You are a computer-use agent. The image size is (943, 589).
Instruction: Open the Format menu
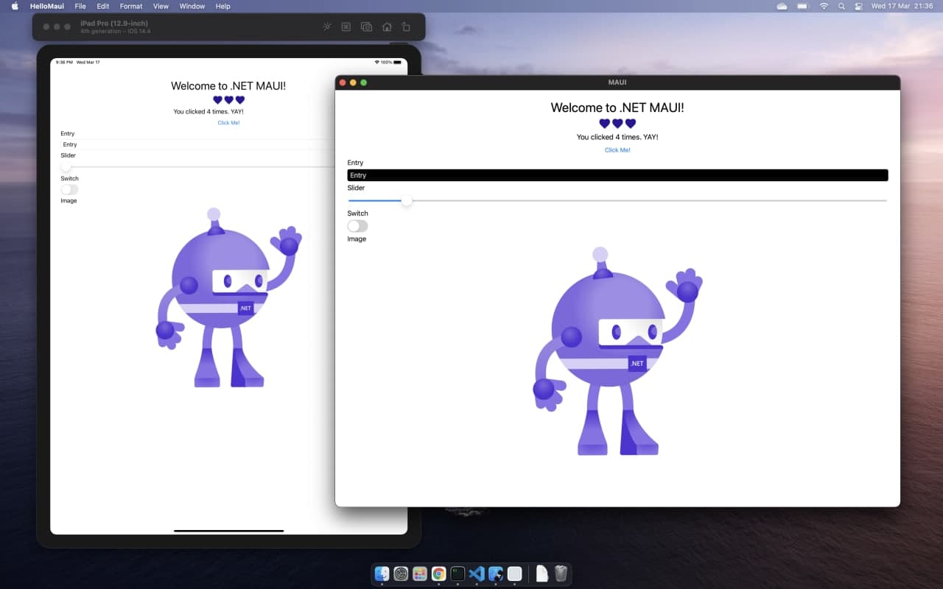click(131, 6)
